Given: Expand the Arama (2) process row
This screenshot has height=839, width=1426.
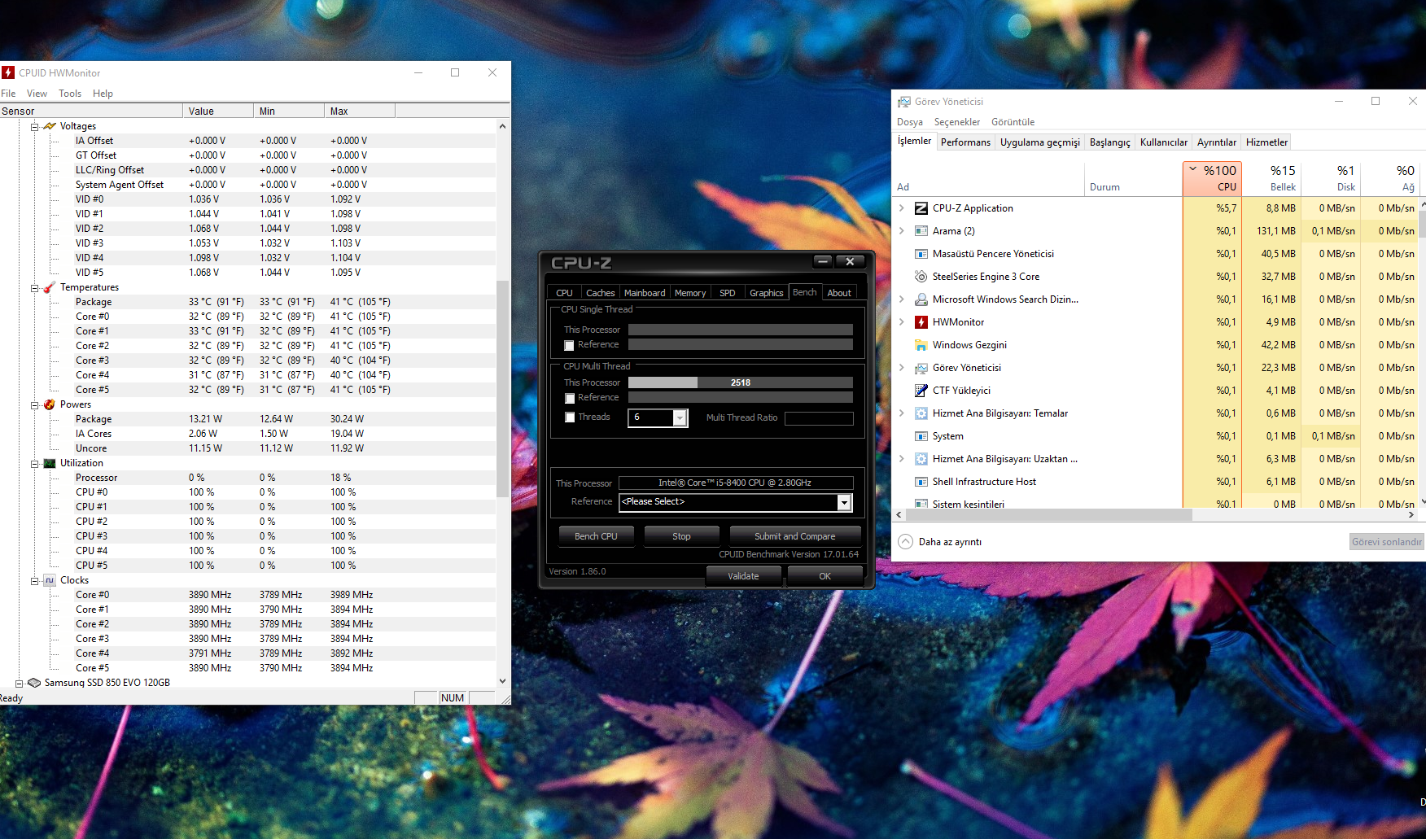Looking at the screenshot, I should point(902,231).
